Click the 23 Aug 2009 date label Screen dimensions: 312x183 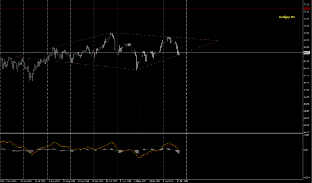click(69, 181)
